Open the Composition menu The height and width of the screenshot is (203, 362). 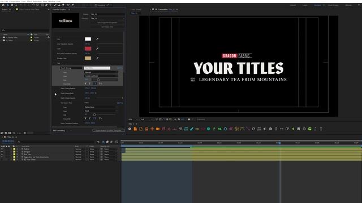(15, 1)
